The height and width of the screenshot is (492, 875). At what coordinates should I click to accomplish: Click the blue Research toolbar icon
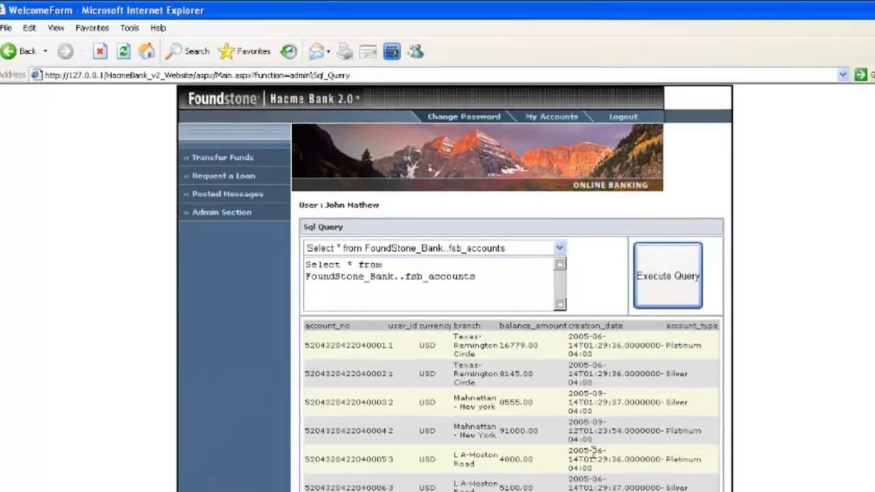tap(392, 51)
